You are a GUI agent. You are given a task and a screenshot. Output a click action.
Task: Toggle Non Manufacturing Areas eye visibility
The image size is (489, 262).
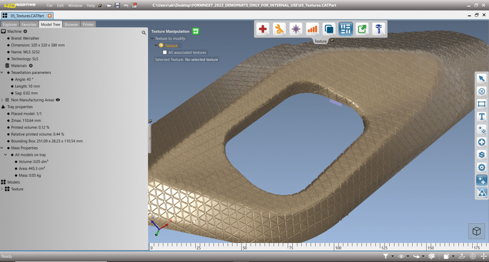coord(58,100)
